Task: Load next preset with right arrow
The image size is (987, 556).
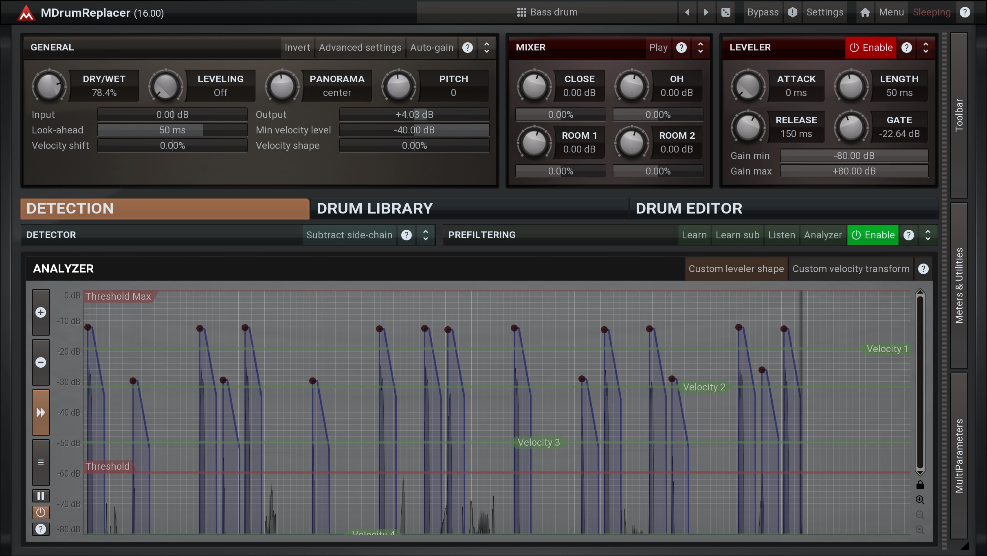Action: 706,12
